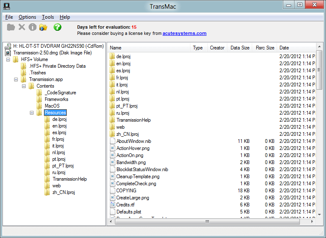
Task: Collapse the Contents tree node
Action: [24, 86]
